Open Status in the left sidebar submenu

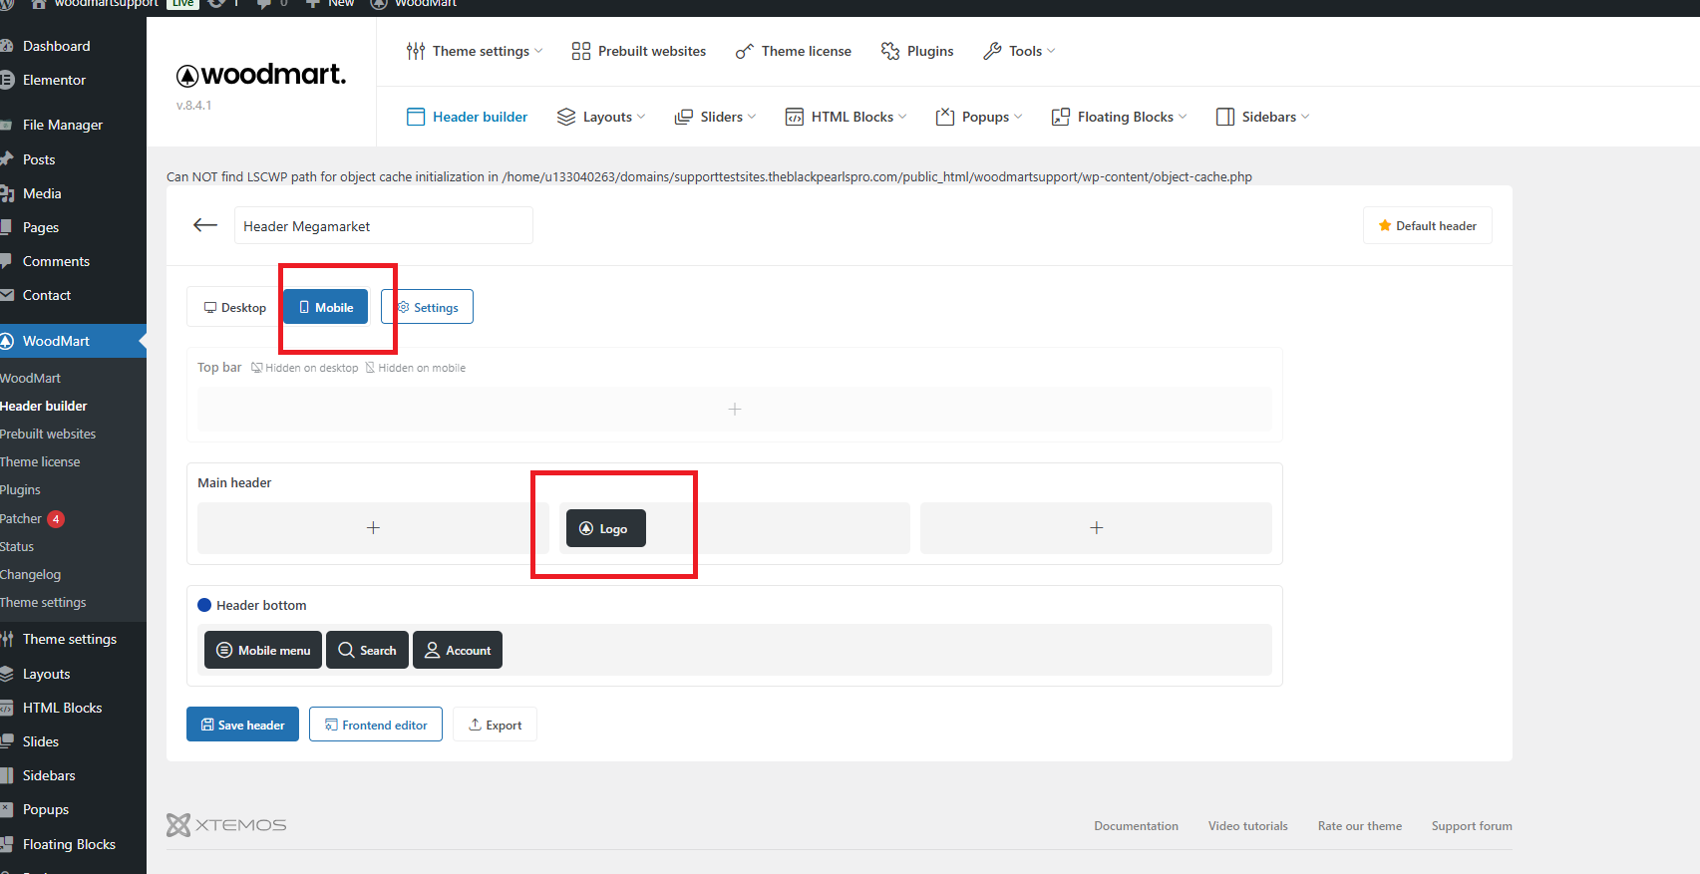(17, 546)
